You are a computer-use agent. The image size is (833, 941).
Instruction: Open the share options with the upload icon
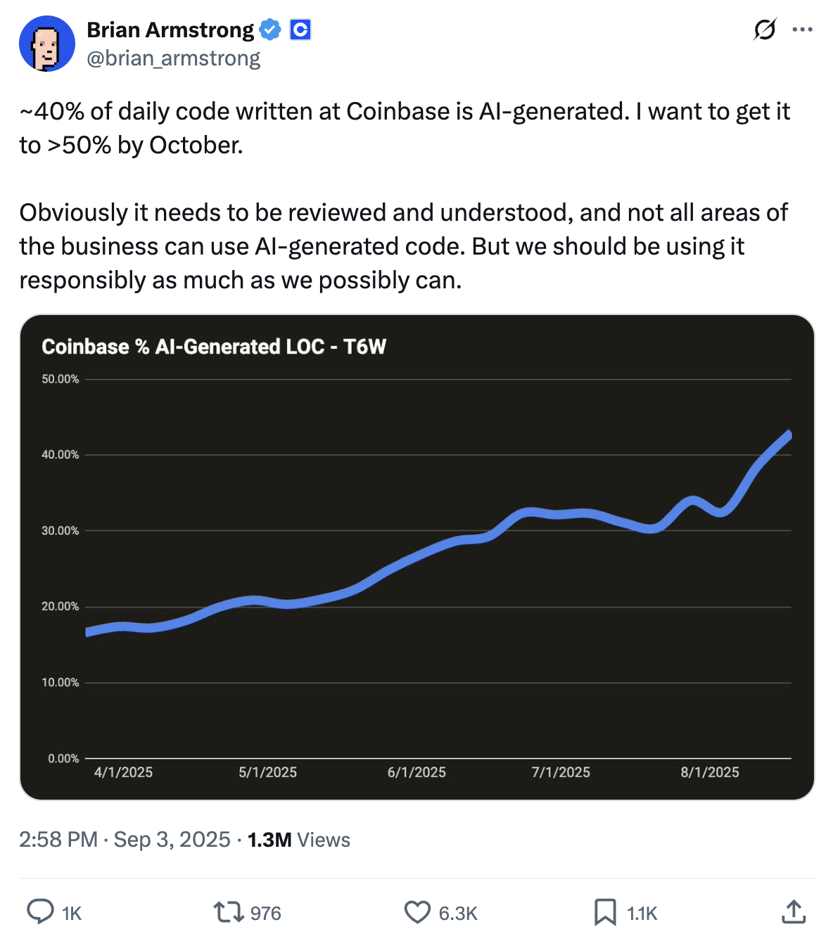793,912
